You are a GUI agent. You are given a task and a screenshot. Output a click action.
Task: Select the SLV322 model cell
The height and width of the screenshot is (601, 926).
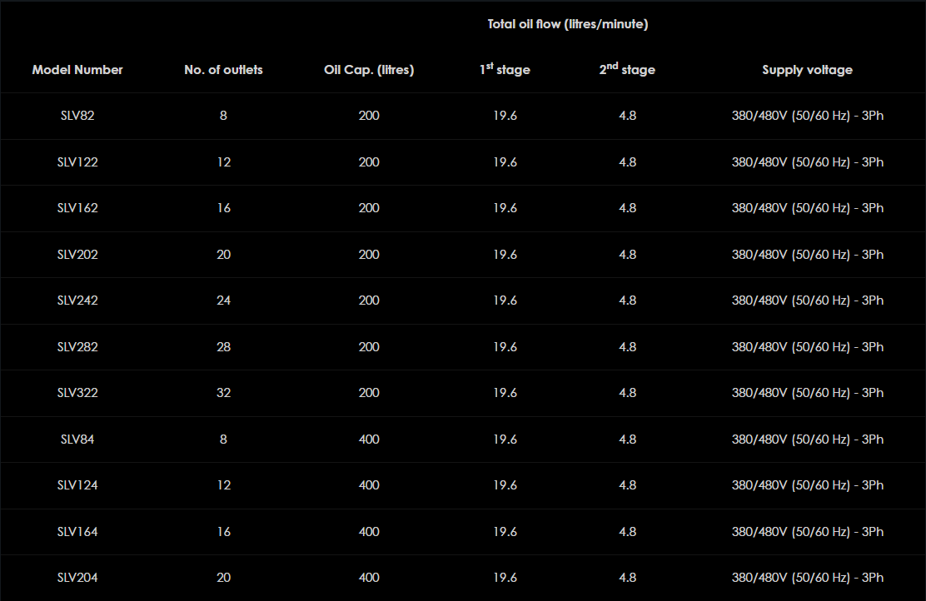pos(77,393)
